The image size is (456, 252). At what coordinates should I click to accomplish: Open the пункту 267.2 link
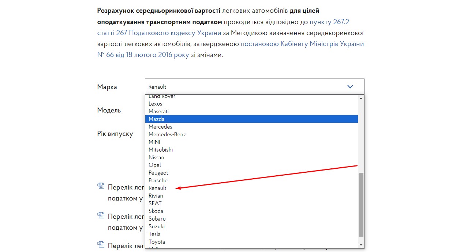pos(332,22)
